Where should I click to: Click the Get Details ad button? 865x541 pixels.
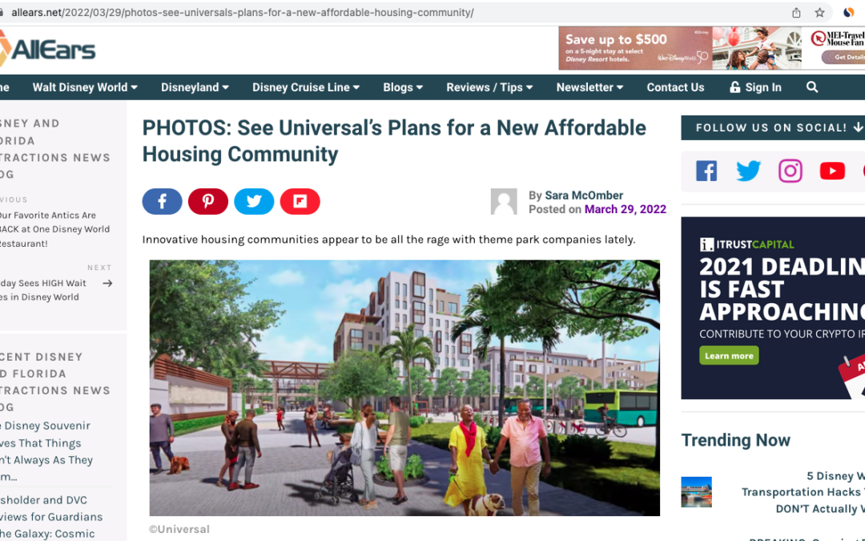(x=843, y=57)
